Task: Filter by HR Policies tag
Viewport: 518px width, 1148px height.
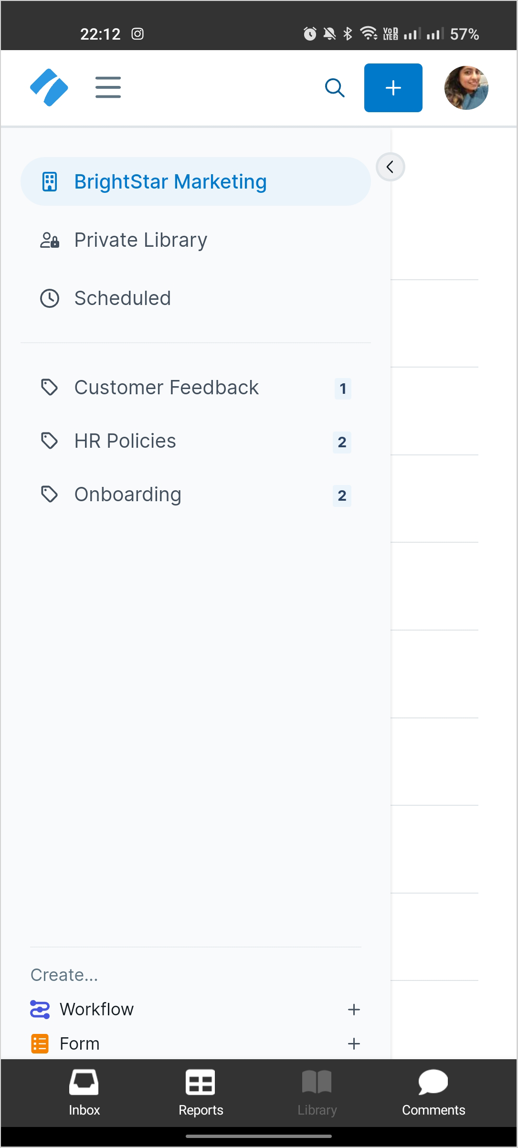Action: (195, 441)
